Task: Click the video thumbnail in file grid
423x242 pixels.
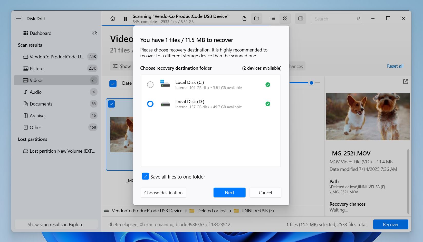Action: (x=122, y=134)
